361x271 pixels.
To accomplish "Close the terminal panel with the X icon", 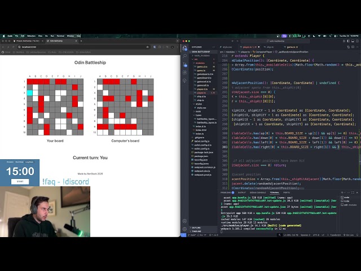I will click(357, 193).
